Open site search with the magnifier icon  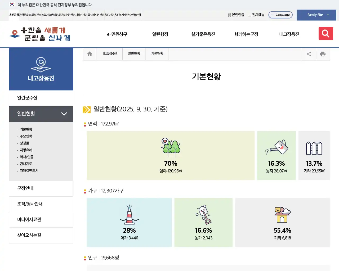point(325,34)
